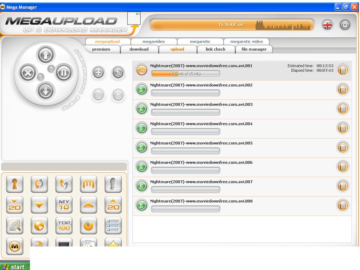Screen dimensions: 360x270
Task: Click the grey footprint icon button
Action: pyautogui.click(x=113, y=184)
